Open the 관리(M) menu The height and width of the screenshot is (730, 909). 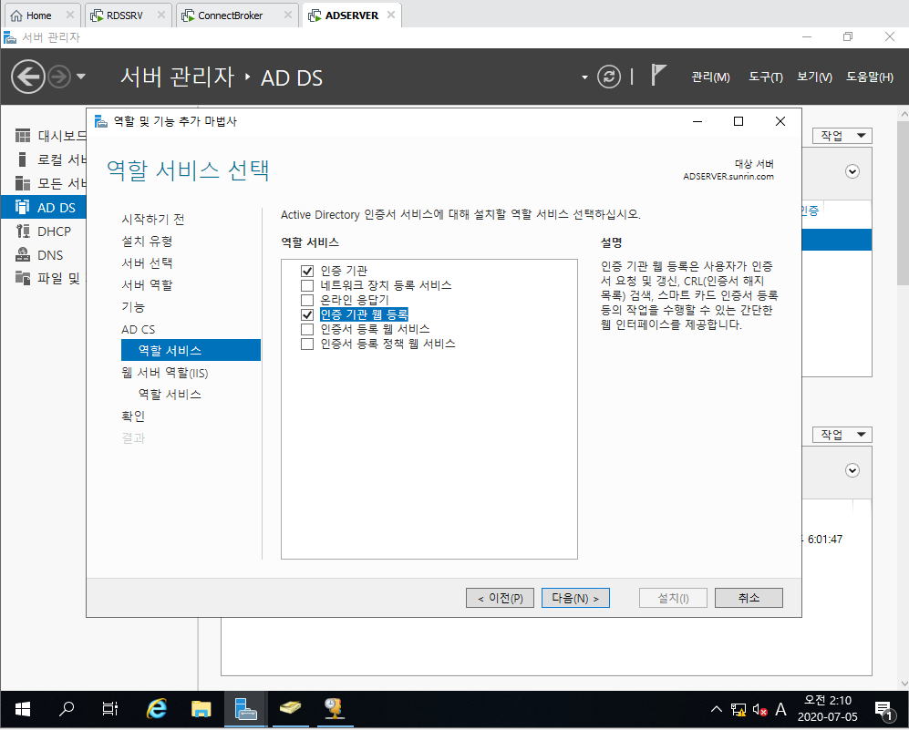(x=710, y=77)
